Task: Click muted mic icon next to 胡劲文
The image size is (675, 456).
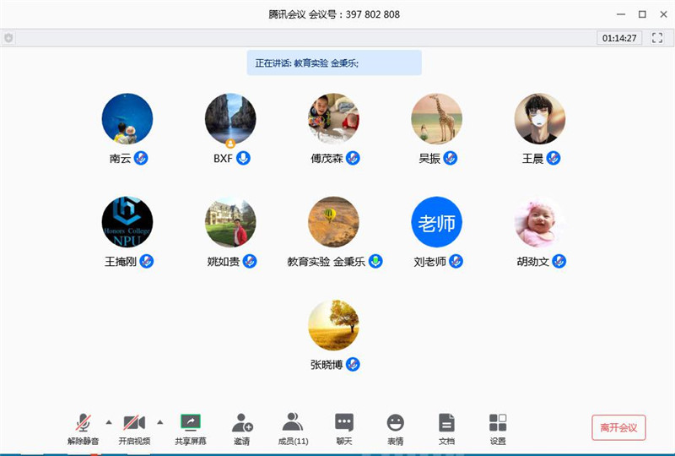Action: 559,261
